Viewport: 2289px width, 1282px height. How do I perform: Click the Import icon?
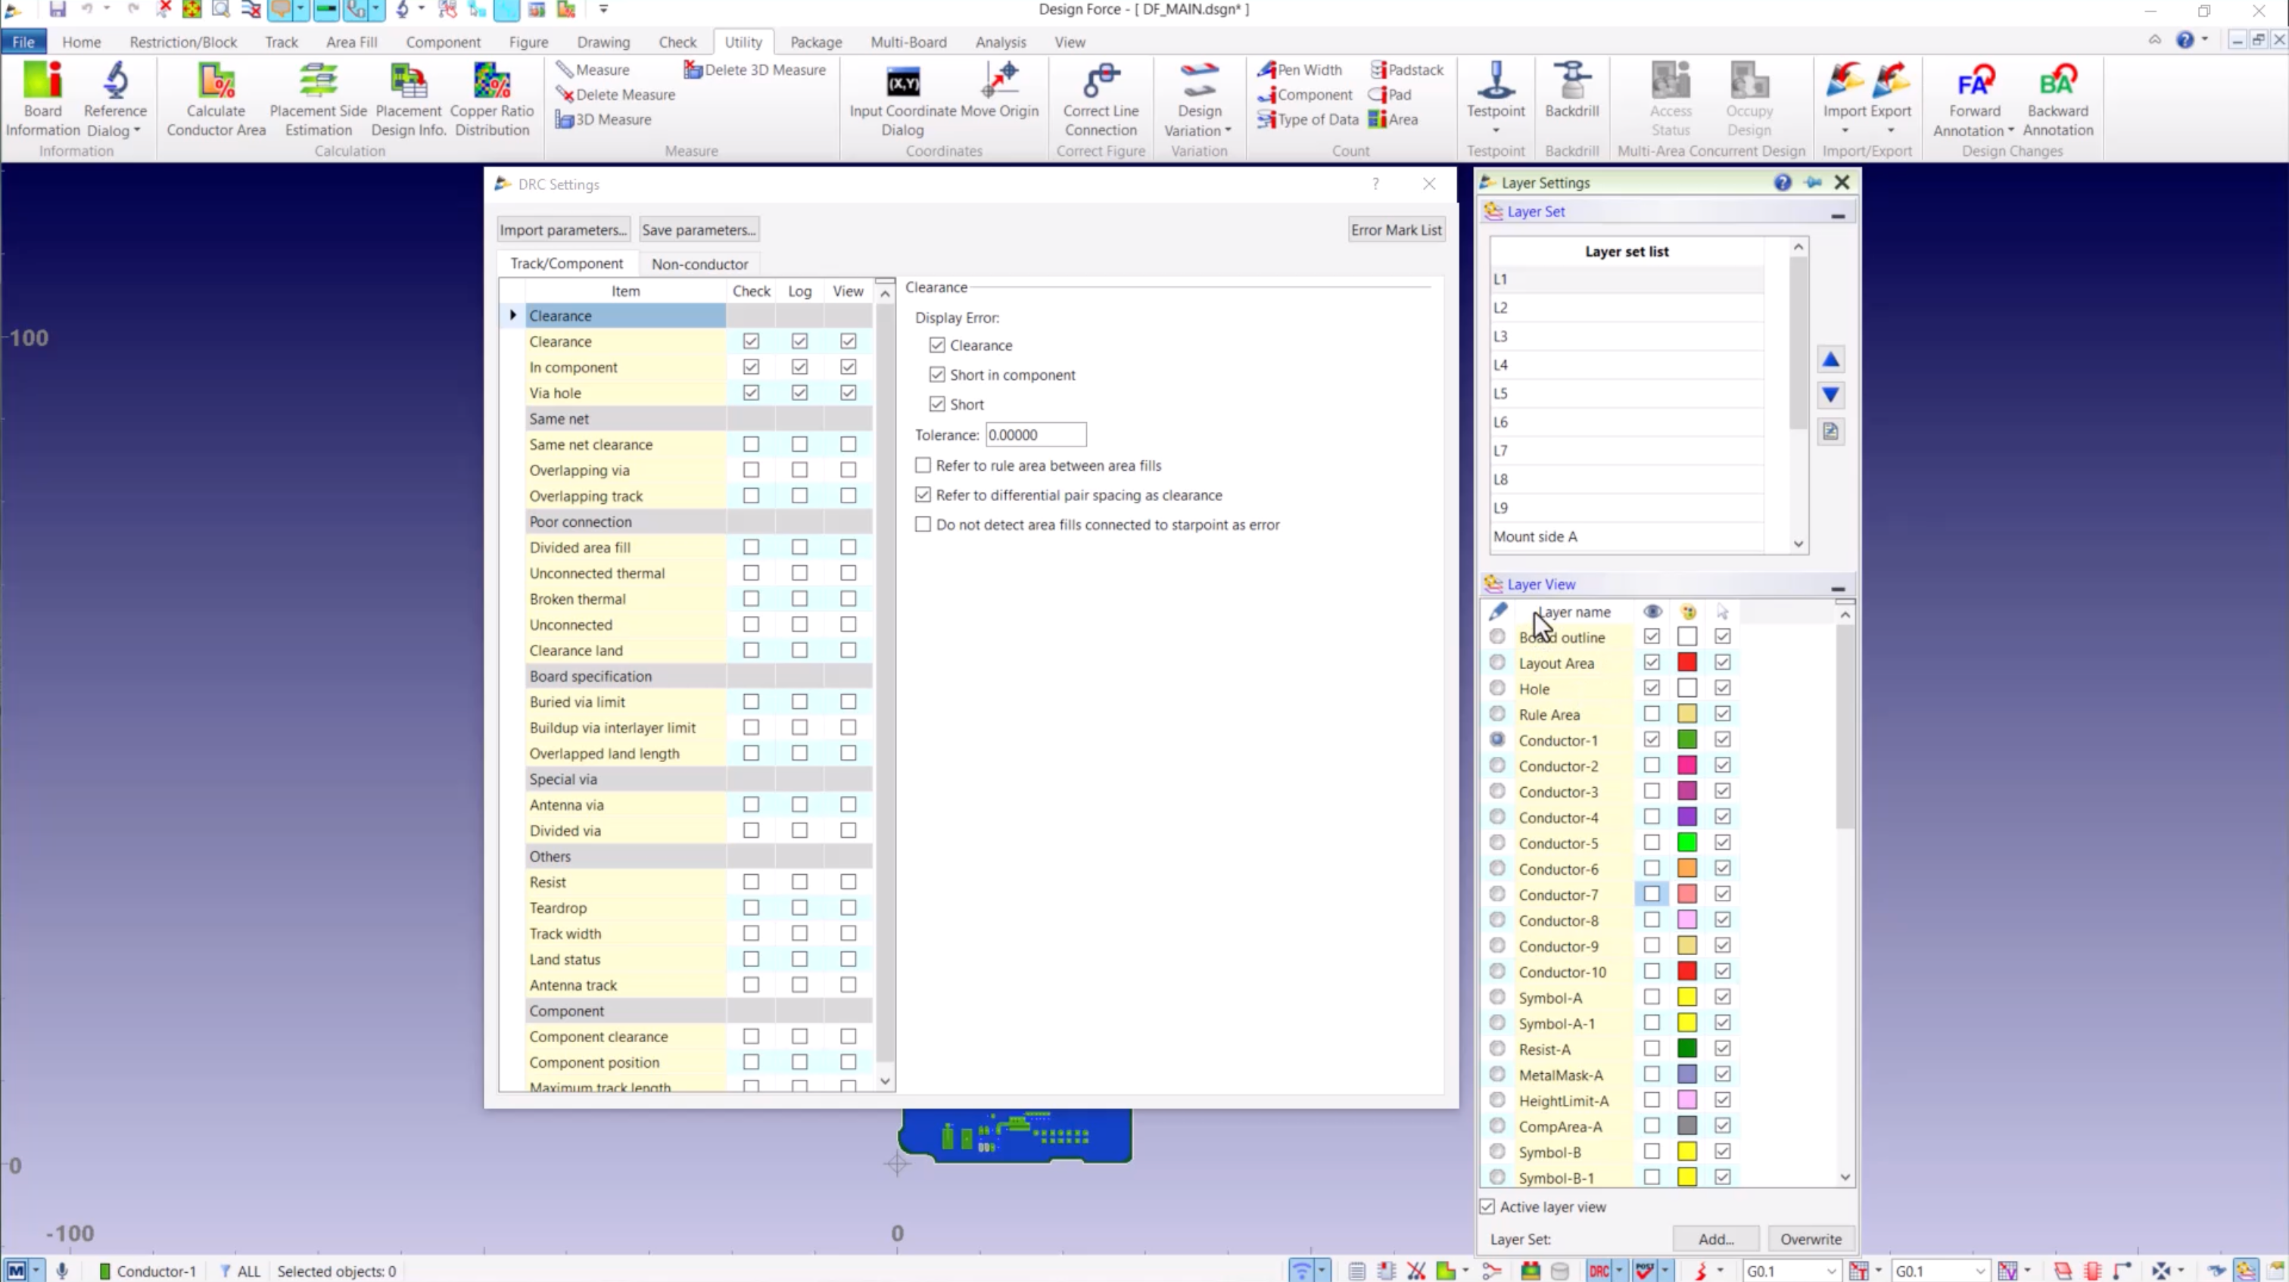[x=1845, y=80]
